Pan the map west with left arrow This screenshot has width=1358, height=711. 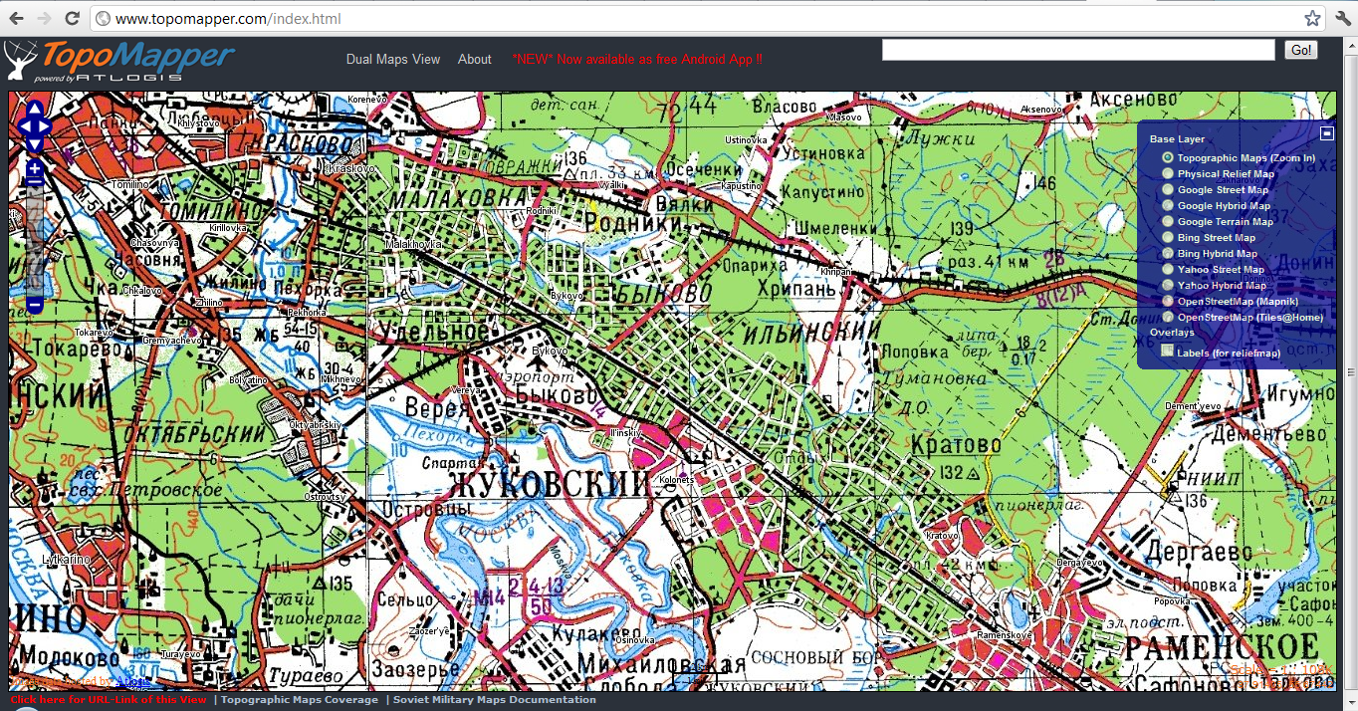(x=25, y=126)
